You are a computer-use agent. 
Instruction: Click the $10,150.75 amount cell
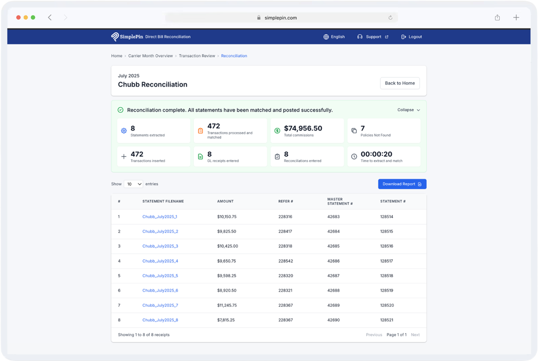click(x=226, y=217)
